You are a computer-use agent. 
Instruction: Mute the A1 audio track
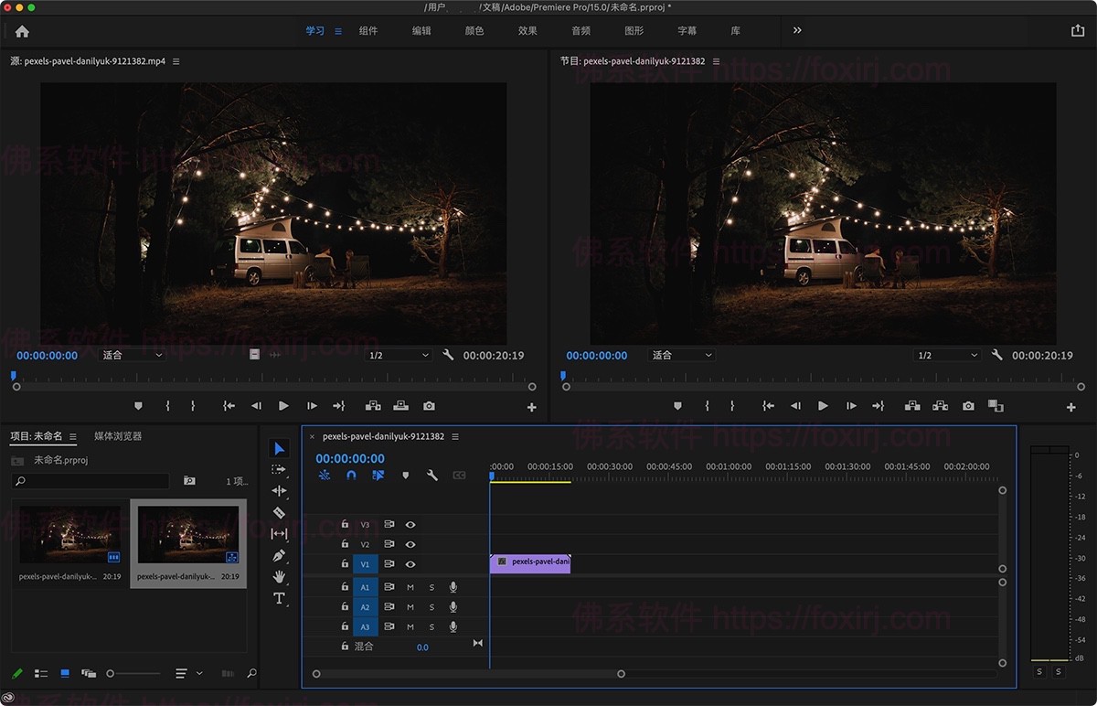410,586
